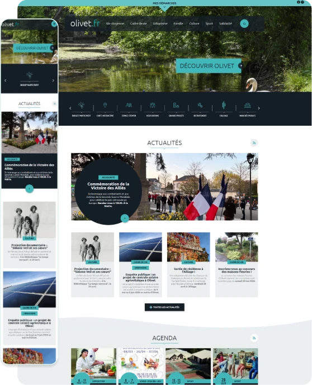This screenshot has width=312, height=385.
Task: Click the plus circle on featured Commémoration article
Action: tap(125, 218)
